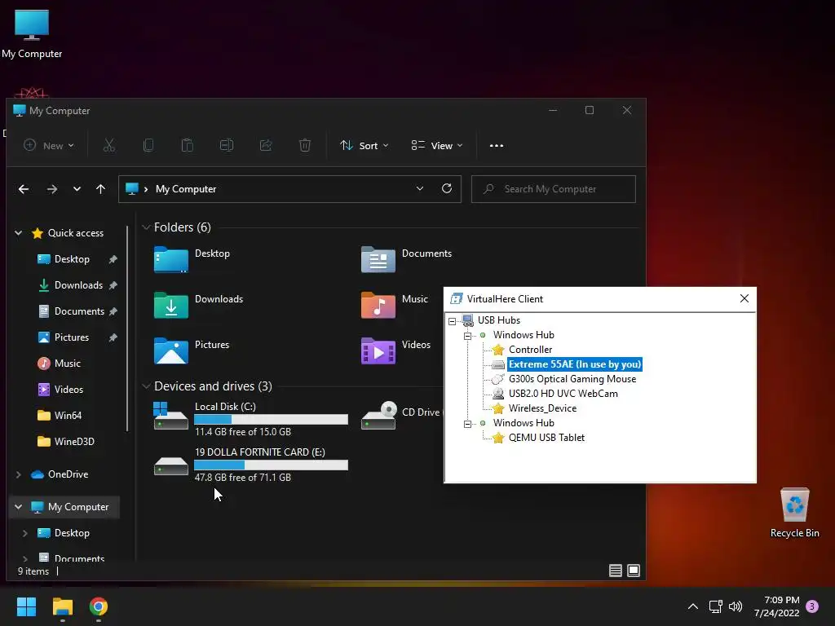This screenshot has height=626, width=835.
Task: Go back with the left arrow
Action: pos(24,189)
